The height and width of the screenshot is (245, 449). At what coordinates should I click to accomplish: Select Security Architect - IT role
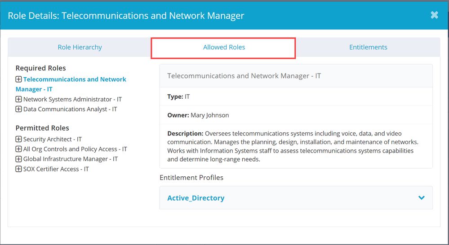53,139
